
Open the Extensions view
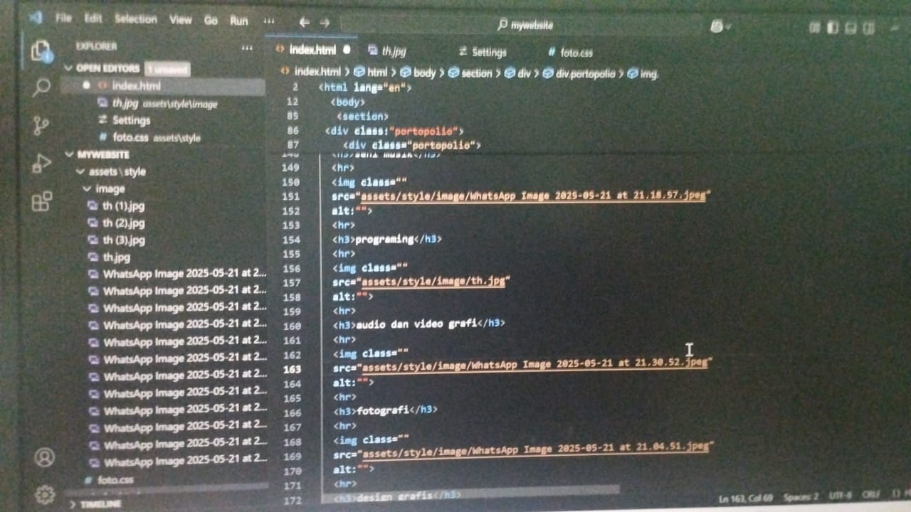(42, 202)
